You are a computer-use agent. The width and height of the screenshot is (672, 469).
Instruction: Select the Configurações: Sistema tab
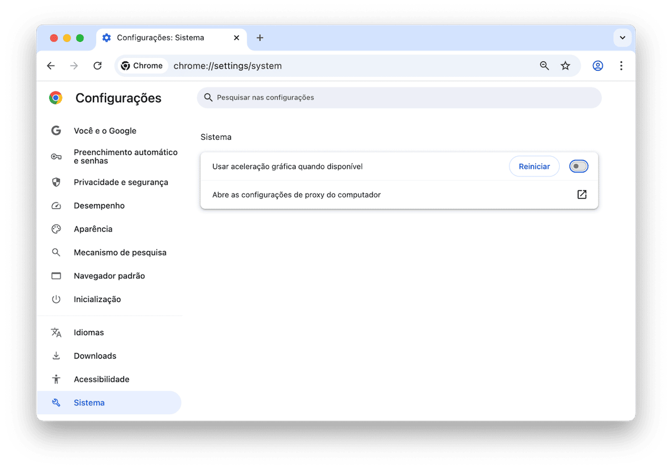tap(171, 38)
